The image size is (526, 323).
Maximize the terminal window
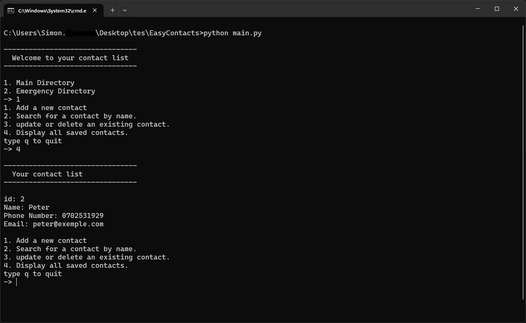pyautogui.click(x=496, y=9)
